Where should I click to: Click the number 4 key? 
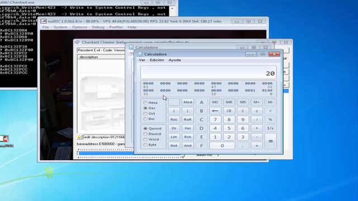click(215, 128)
